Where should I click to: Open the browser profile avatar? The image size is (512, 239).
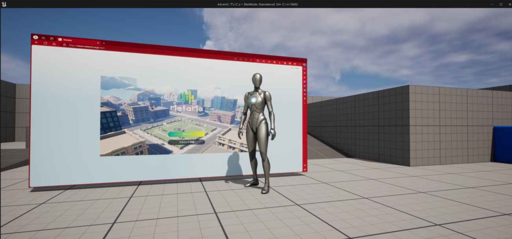point(35,37)
